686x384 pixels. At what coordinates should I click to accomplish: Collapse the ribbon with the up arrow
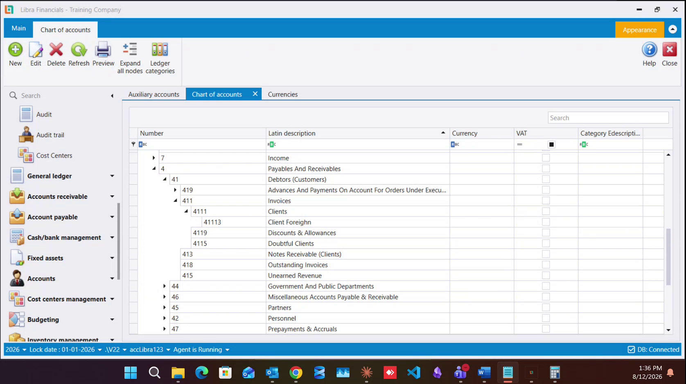pos(672,29)
